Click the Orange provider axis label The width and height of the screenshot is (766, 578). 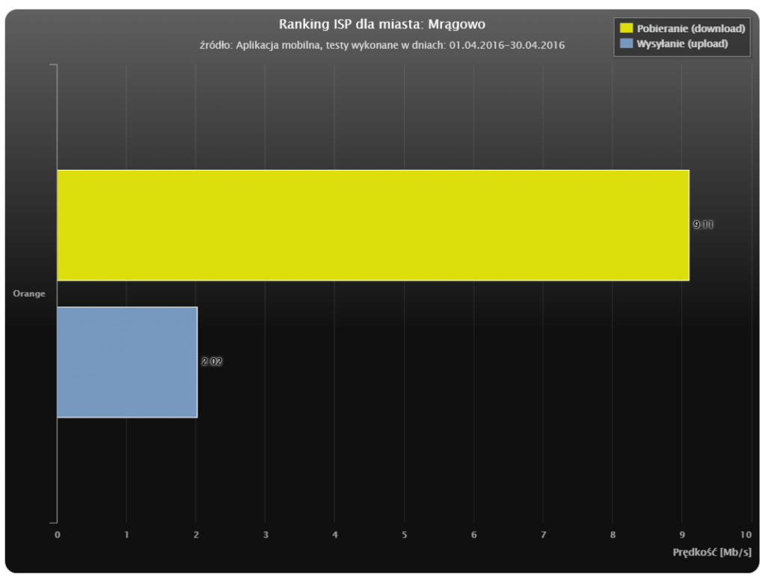pos(29,293)
